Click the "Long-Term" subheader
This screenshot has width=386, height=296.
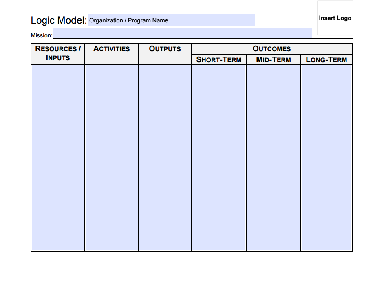326,59
